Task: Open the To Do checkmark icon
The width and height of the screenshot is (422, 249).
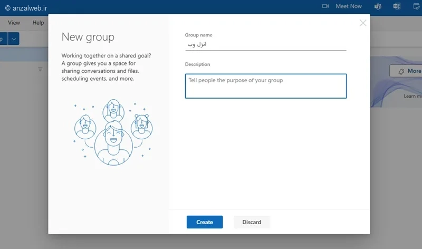Action: point(417,6)
